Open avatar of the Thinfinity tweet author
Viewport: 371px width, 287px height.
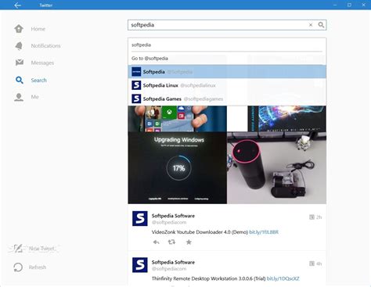140,265
